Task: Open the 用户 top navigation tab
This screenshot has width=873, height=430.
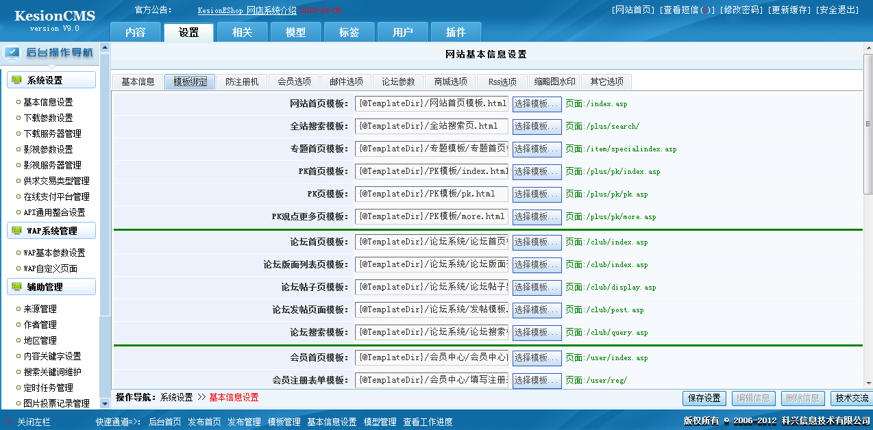Action: coord(403,32)
